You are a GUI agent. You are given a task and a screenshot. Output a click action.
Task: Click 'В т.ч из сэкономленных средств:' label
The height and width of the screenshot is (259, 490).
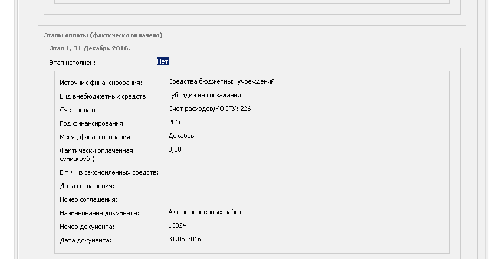(x=109, y=173)
